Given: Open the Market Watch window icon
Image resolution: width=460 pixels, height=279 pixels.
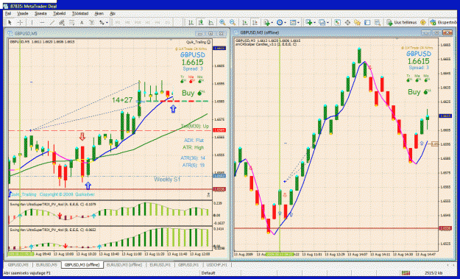Looking at the screenshot, I should tap(337, 22).
